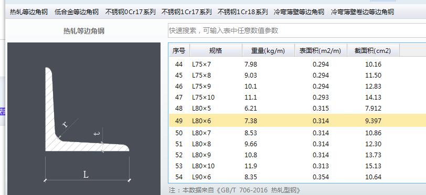Click weight value 7.38

[250, 121]
